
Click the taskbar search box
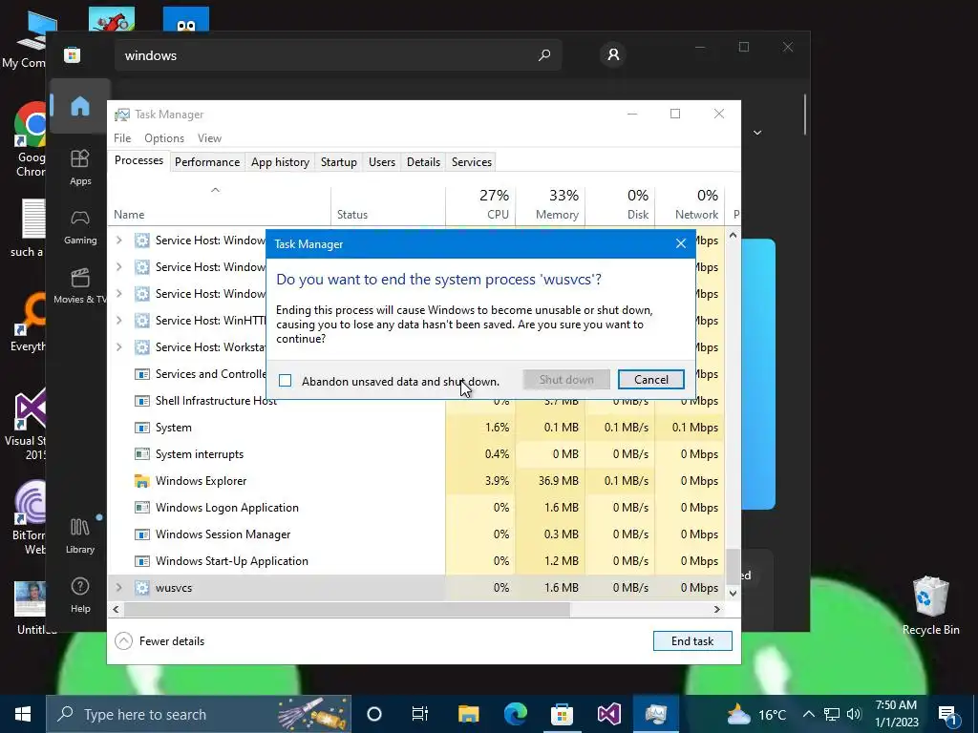[199, 714]
